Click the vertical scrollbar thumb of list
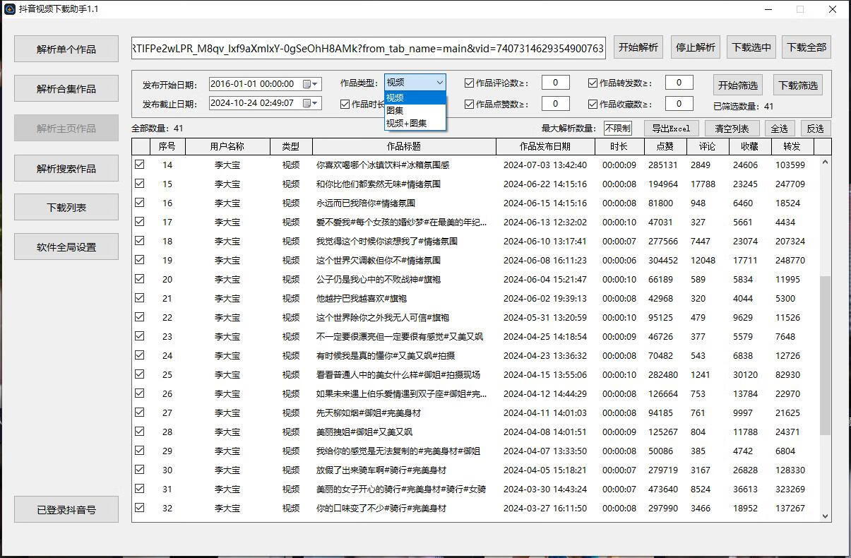 pyautogui.click(x=825, y=353)
